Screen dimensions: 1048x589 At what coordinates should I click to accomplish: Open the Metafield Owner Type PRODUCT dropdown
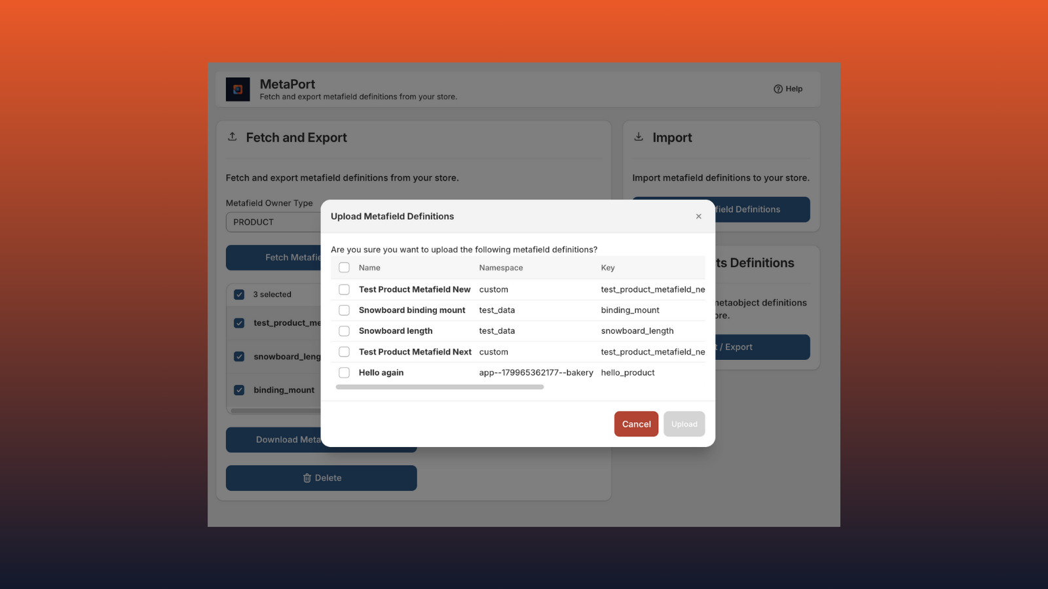pyautogui.click(x=273, y=223)
